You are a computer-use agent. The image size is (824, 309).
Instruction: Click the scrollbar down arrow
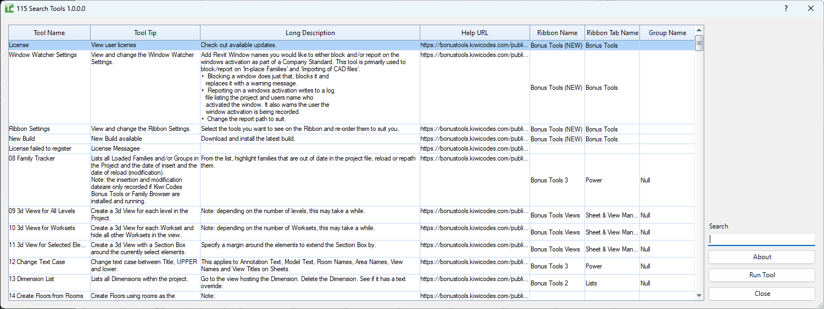click(x=699, y=295)
